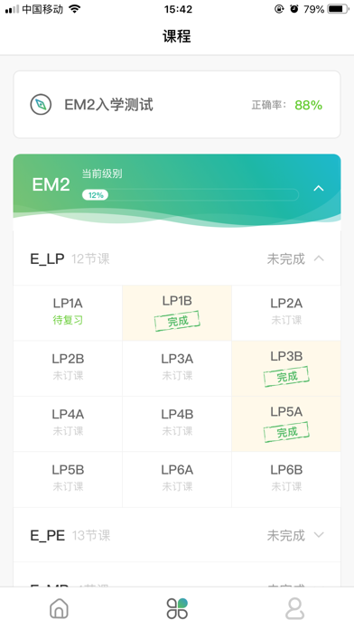This screenshot has height=629, width=354.
Task: Tap the 88% accuracy value
Action: pos(308,105)
